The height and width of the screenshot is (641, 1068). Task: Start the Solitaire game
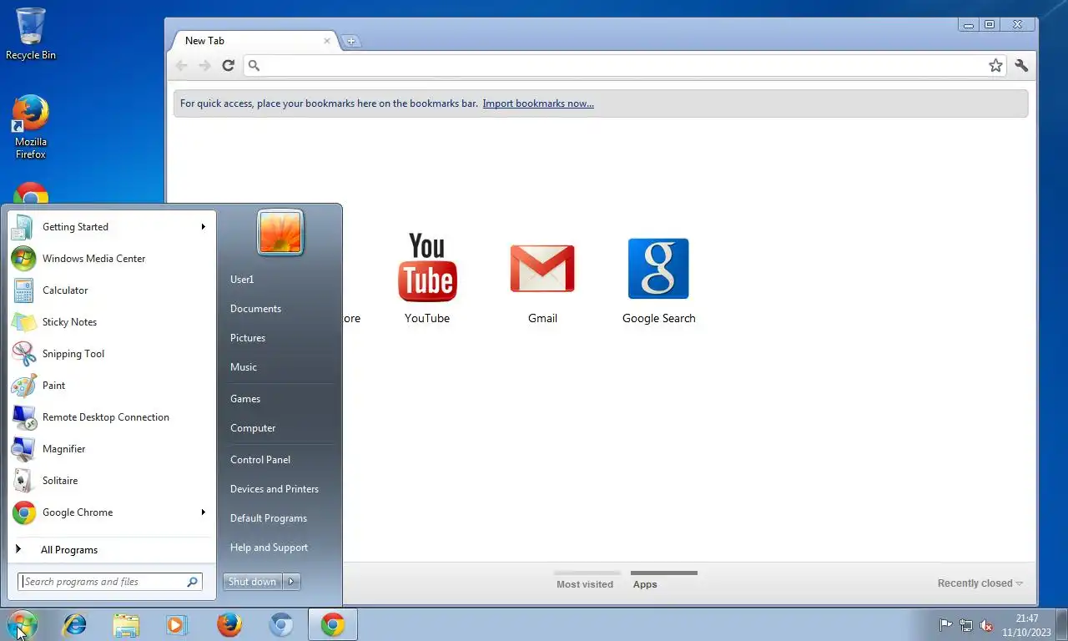coord(111,481)
